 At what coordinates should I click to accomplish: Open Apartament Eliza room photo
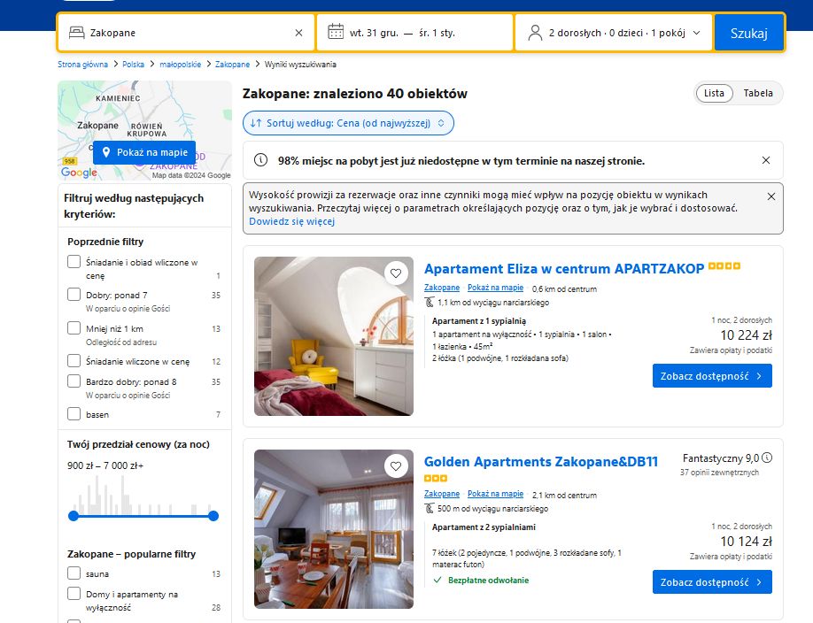333,336
